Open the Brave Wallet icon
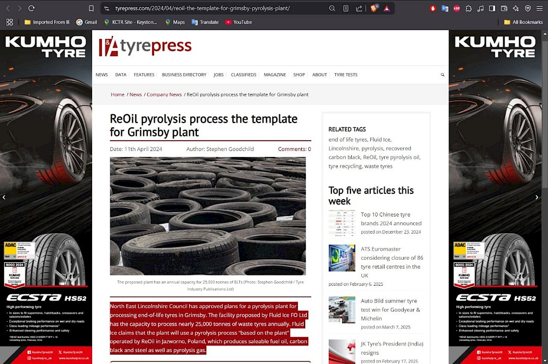 (x=504, y=8)
